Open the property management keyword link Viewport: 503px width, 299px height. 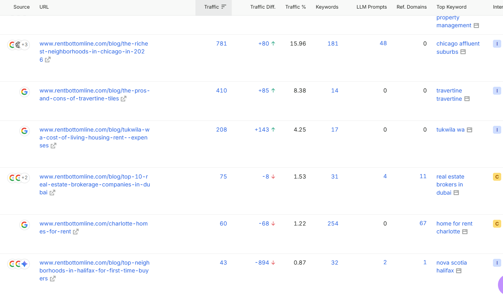[454, 22]
